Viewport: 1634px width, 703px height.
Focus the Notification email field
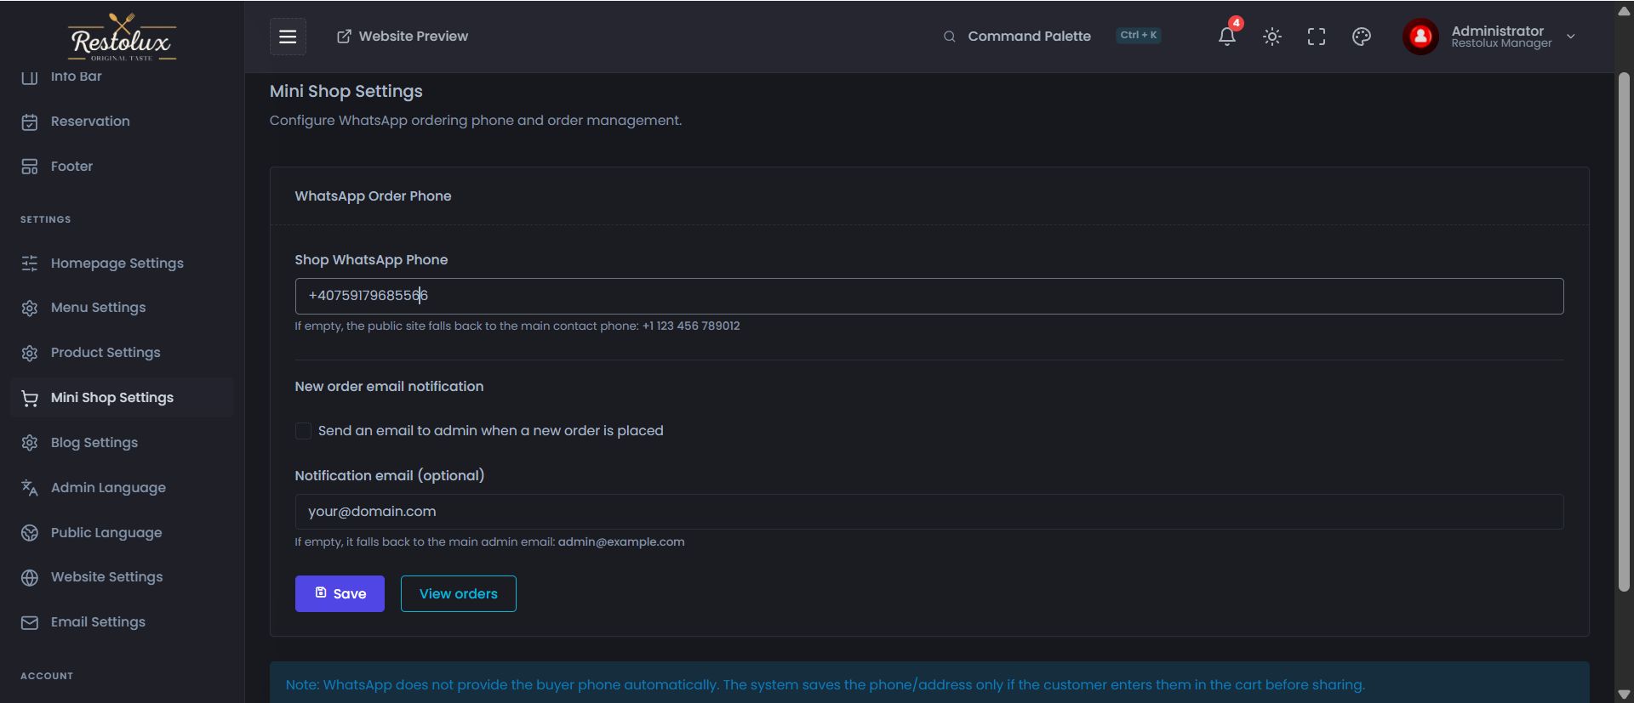tap(928, 512)
